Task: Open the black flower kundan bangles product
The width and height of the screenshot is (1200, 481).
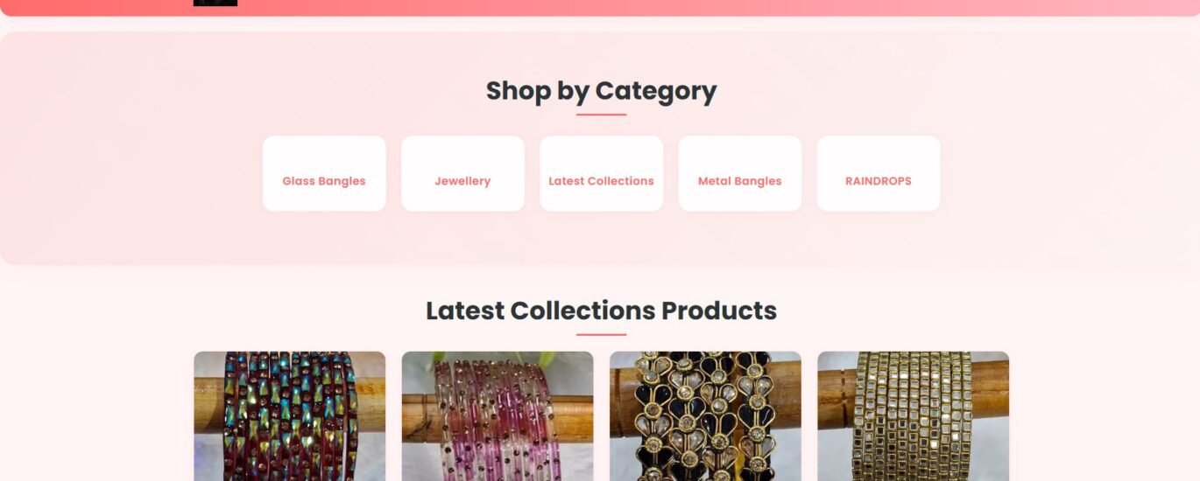Action: [705, 416]
